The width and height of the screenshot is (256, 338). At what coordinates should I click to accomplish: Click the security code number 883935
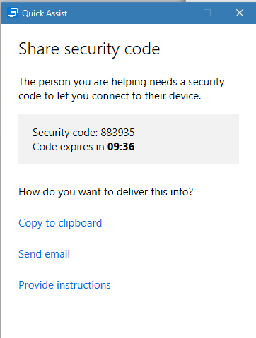point(117,133)
